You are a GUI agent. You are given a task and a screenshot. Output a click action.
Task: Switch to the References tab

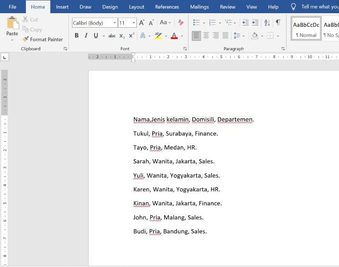pyautogui.click(x=167, y=7)
